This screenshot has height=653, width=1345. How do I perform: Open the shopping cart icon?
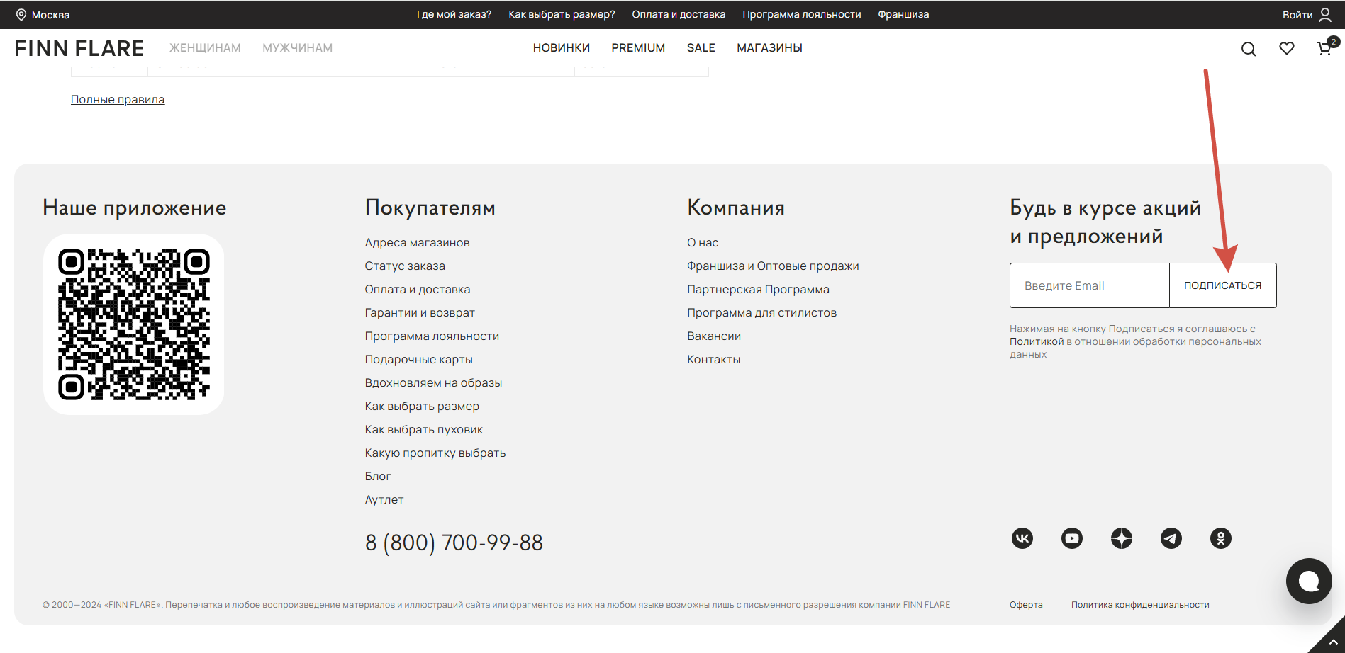[x=1324, y=48]
